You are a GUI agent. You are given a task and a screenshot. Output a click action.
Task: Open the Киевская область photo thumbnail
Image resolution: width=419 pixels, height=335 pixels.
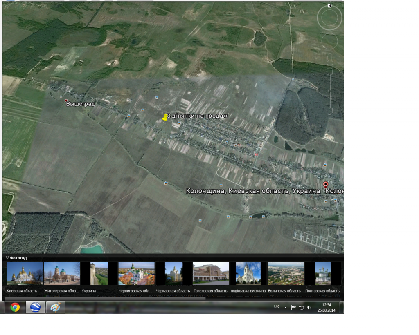coord(24,273)
